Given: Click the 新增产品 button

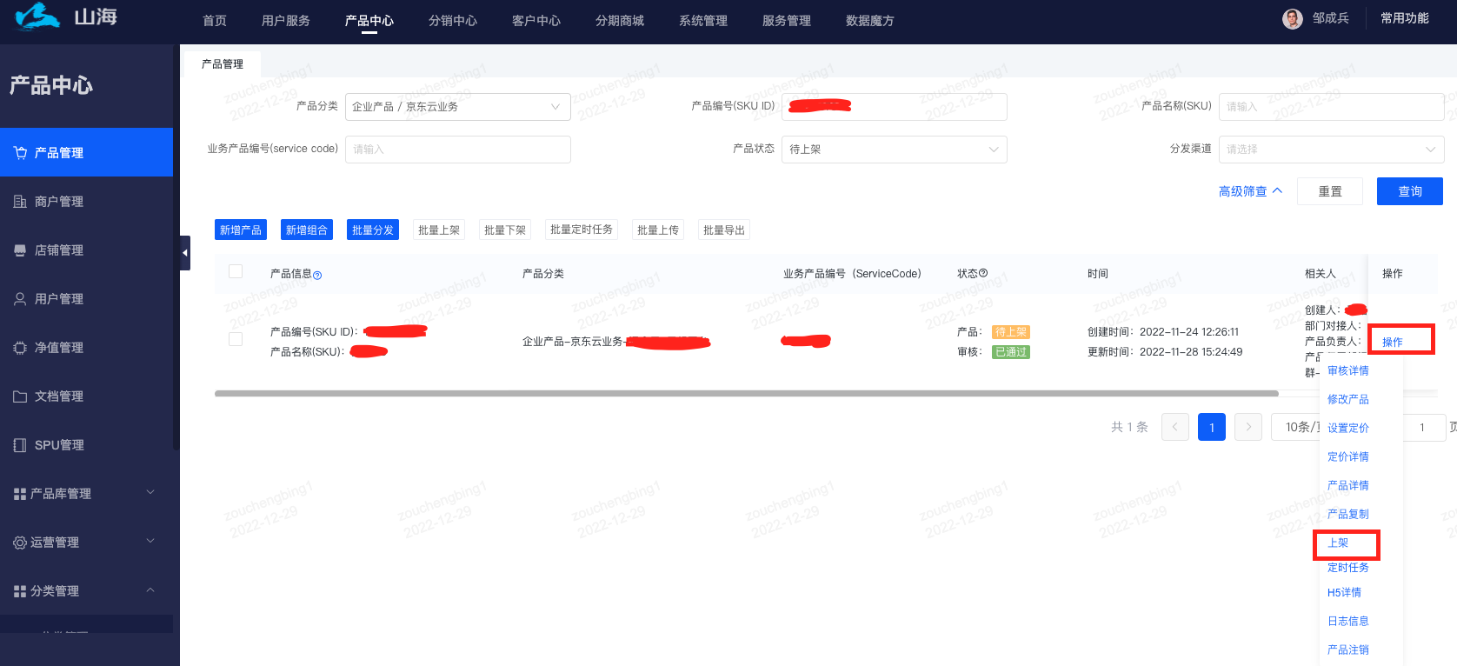Looking at the screenshot, I should point(241,230).
